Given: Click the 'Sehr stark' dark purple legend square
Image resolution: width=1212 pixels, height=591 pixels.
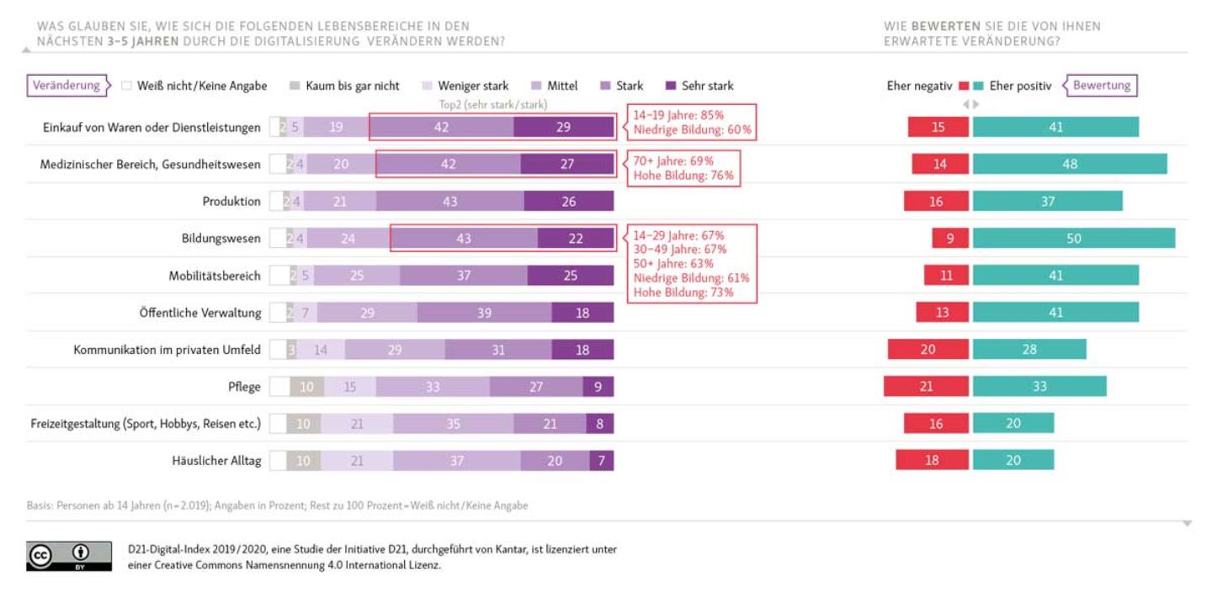Looking at the screenshot, I should [x=671, y=86].
